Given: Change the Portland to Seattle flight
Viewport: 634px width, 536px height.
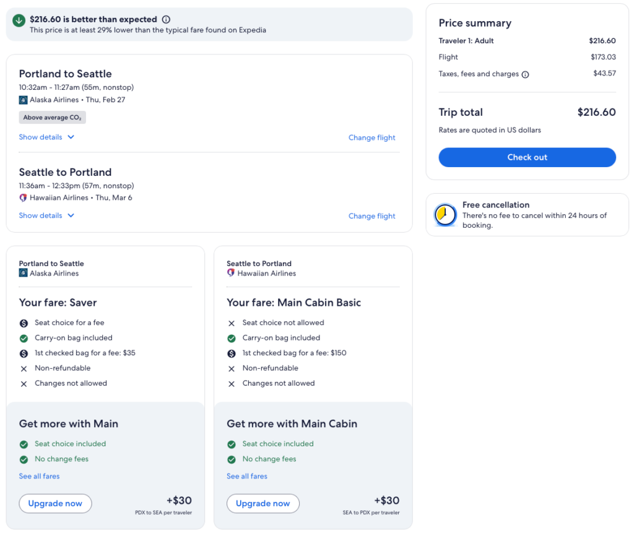Looking at the screenshot, I should (x=371, y=138).
